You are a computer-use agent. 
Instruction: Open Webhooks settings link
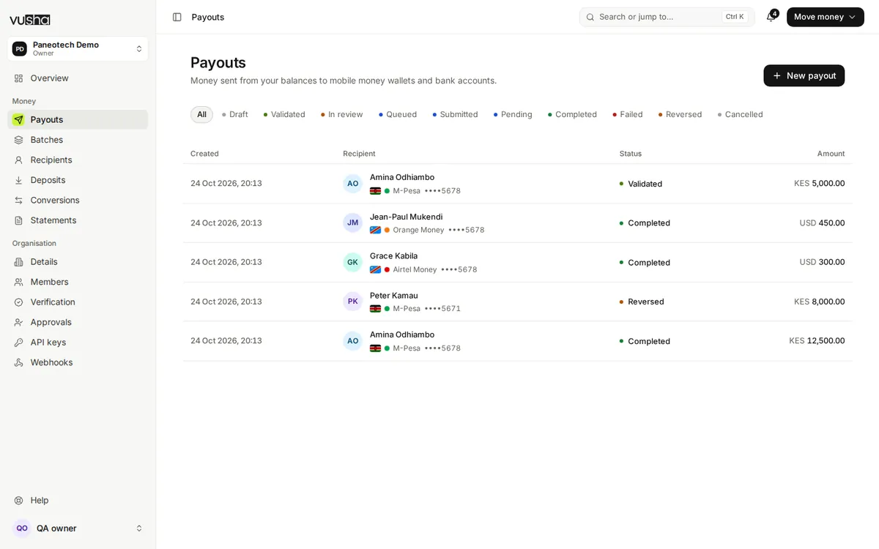78,362
